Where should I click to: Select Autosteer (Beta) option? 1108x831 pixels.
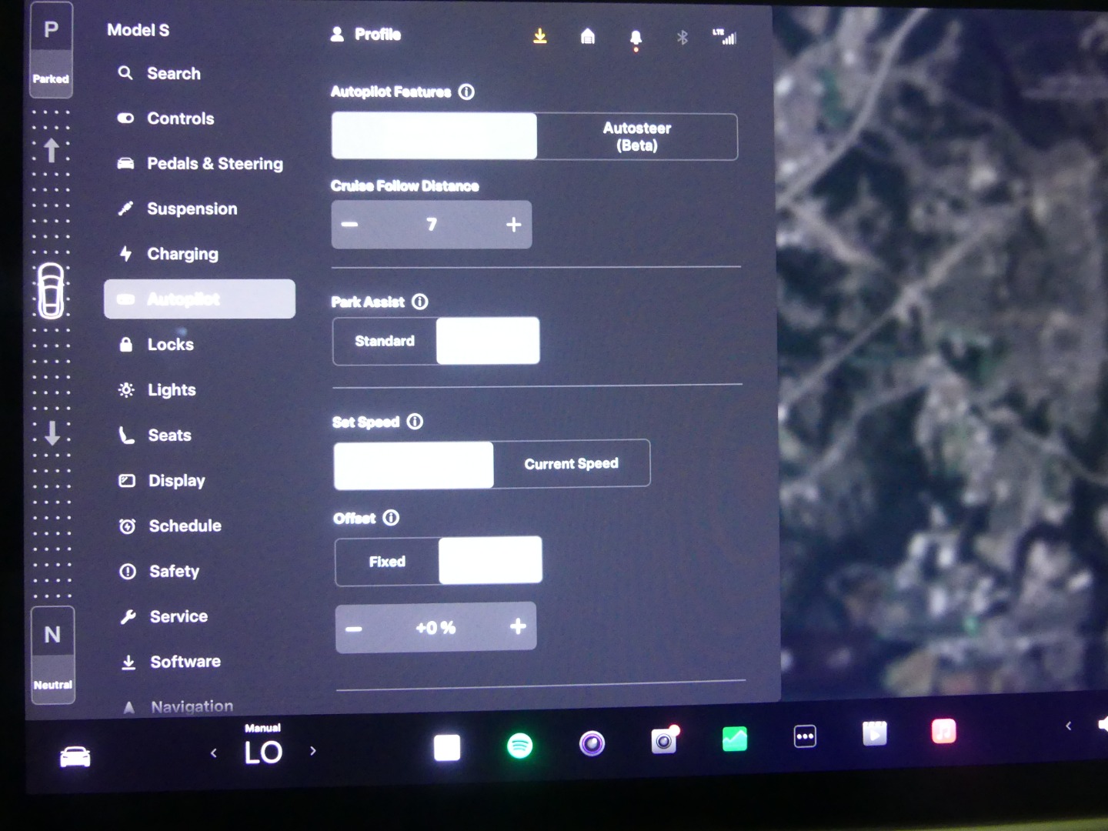point(636,137)
